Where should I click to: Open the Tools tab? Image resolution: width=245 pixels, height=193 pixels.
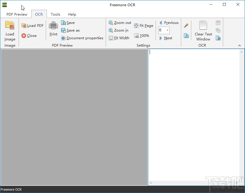pos(55,14)
